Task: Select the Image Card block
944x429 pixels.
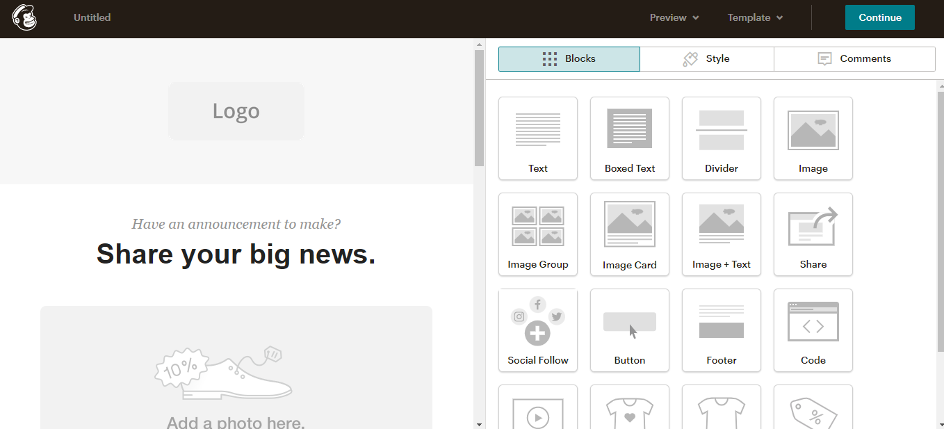Action: (x=629, y=234)
